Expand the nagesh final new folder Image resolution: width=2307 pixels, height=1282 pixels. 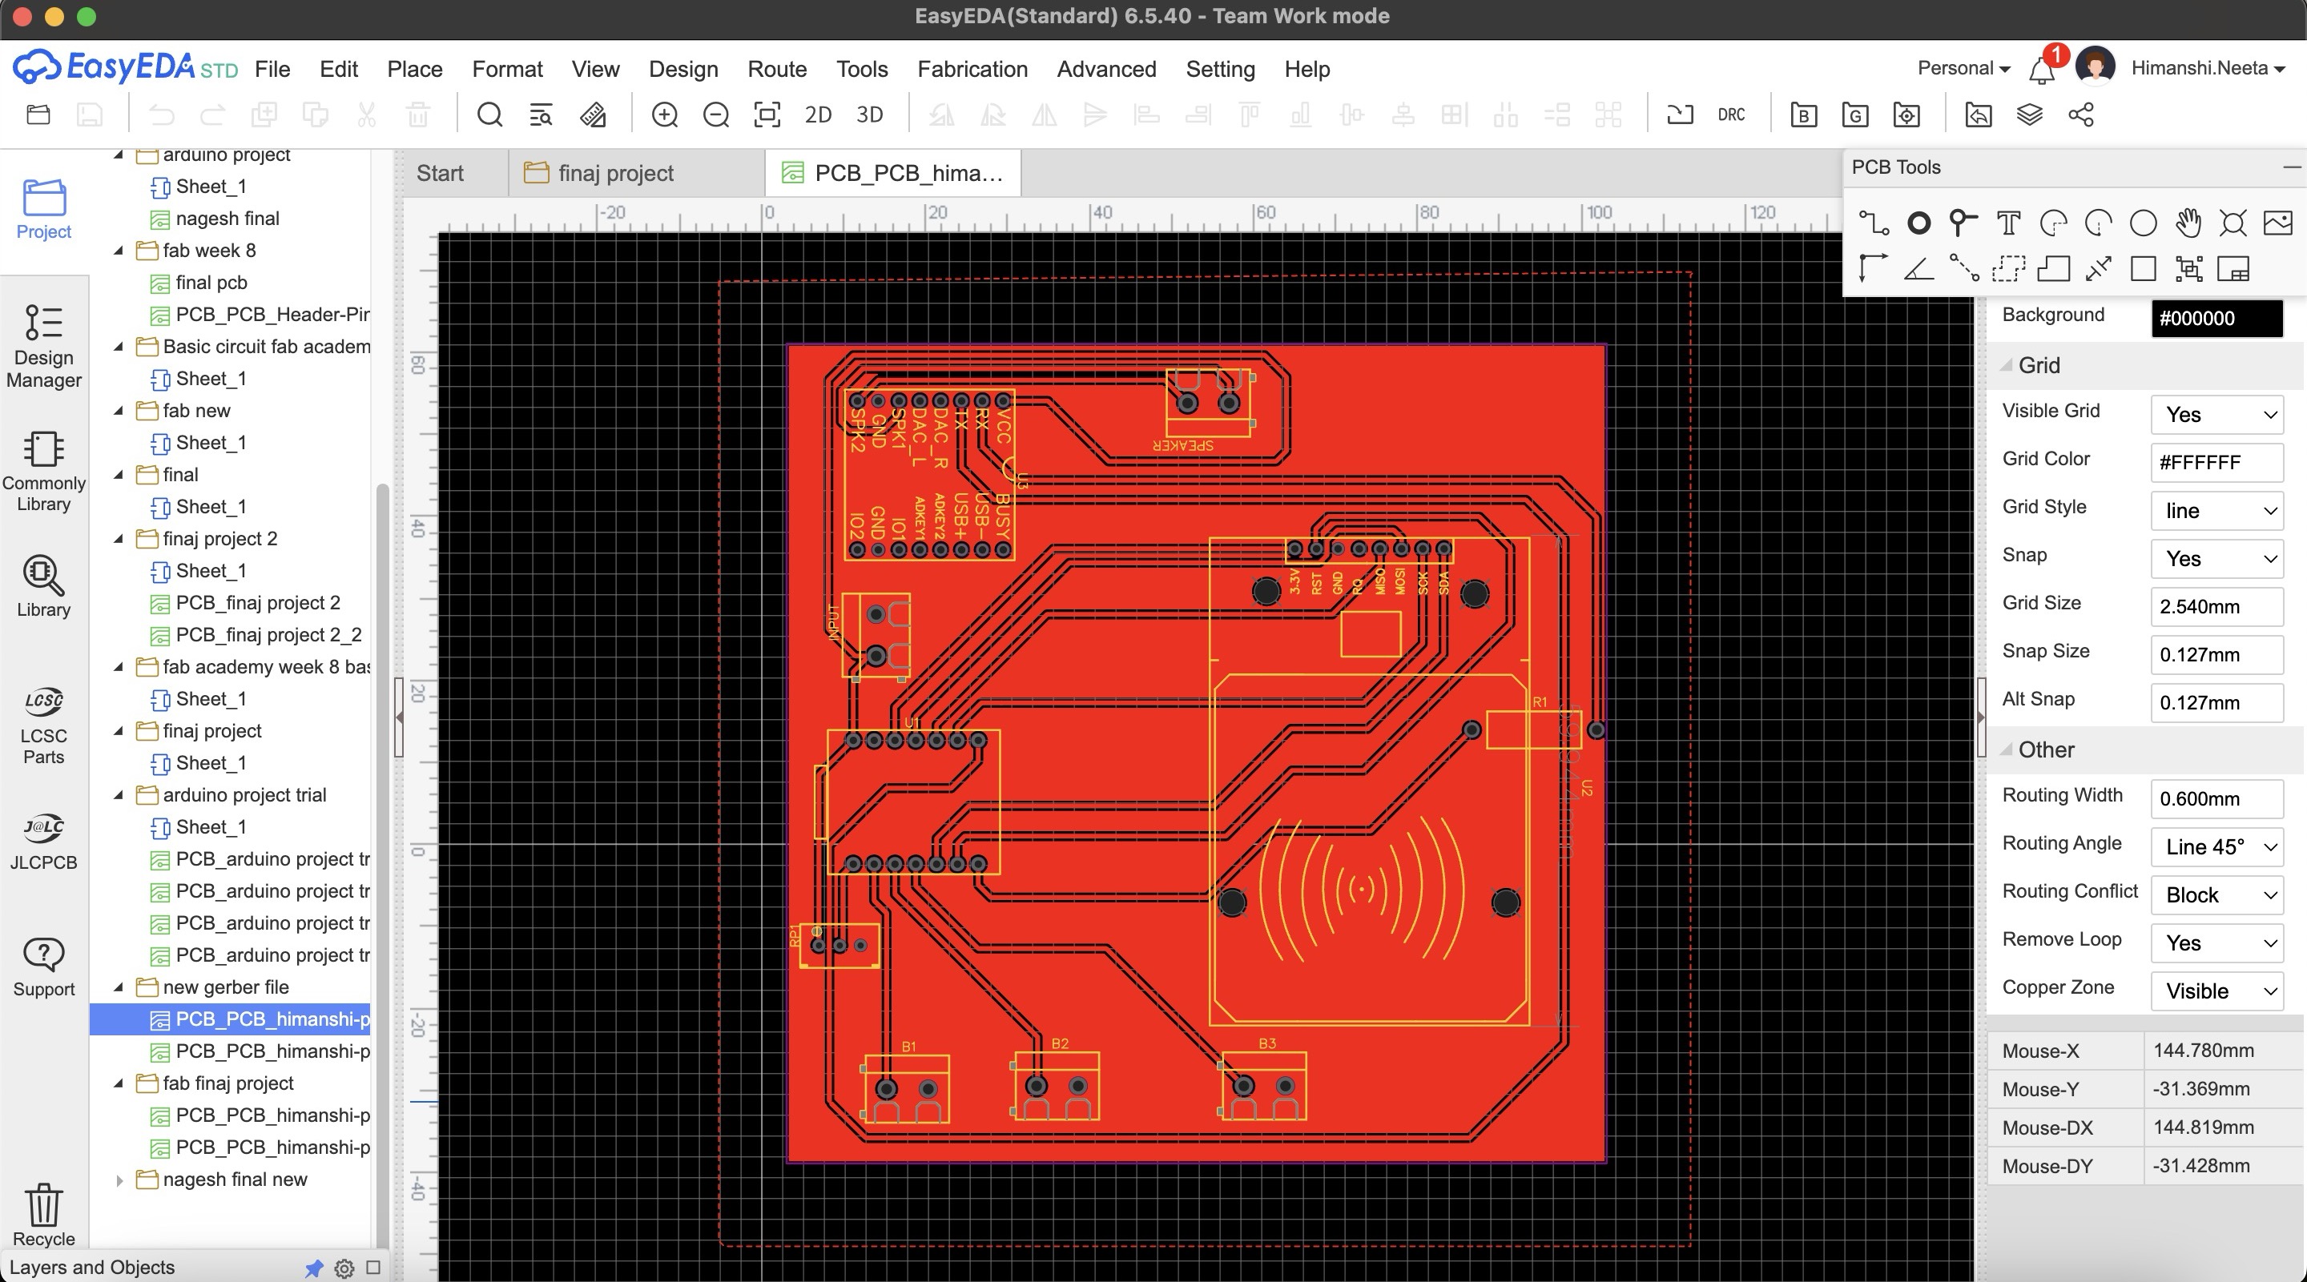click(x=119, y=1180)
